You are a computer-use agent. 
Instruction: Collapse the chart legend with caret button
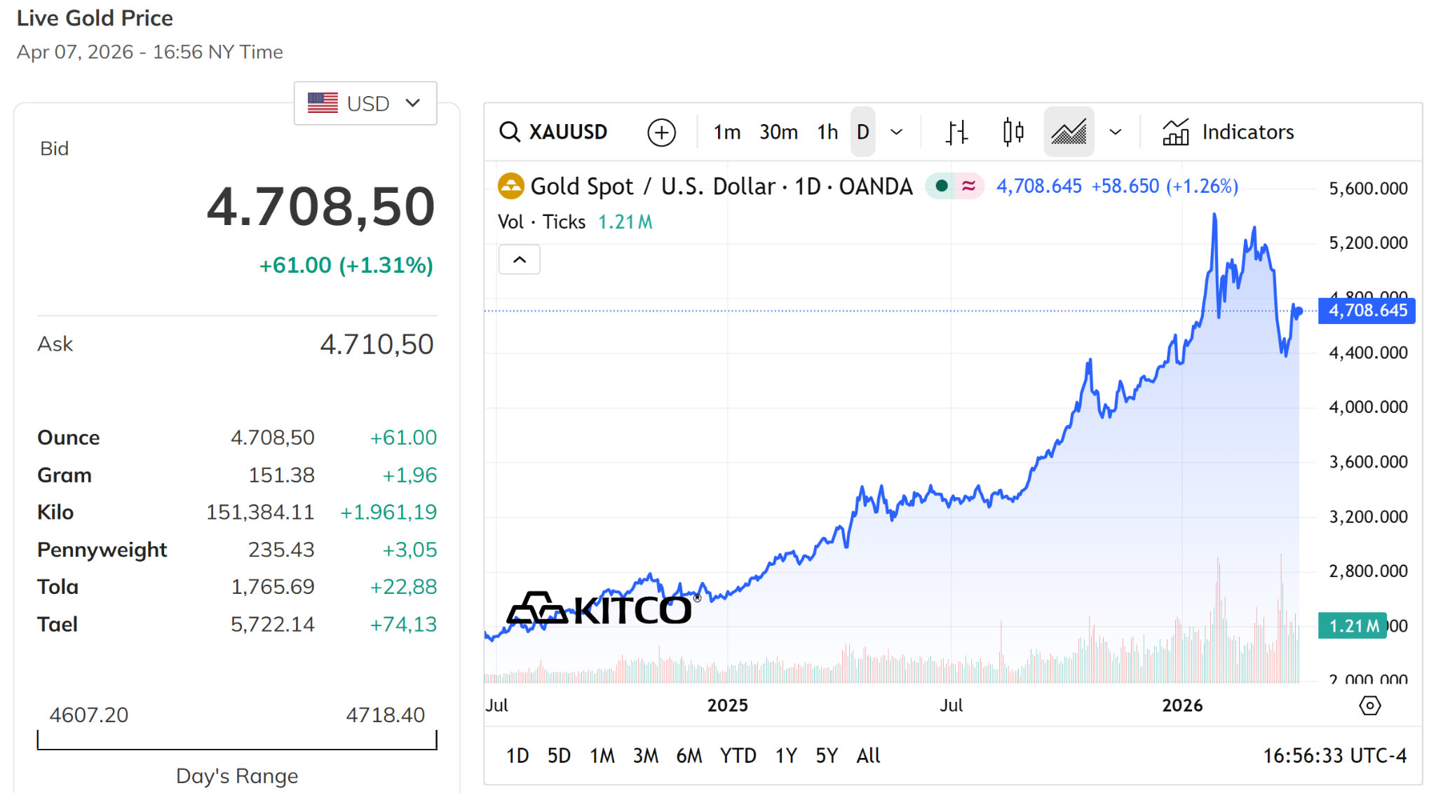[519, 259]
